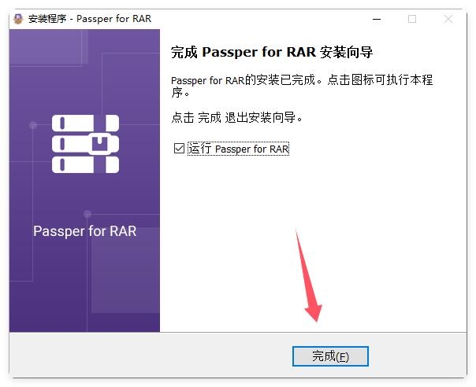The height and width of the screenshot is (387, 476).
Task: Click the greyed-out maximize window button
Action: point(412,19)
